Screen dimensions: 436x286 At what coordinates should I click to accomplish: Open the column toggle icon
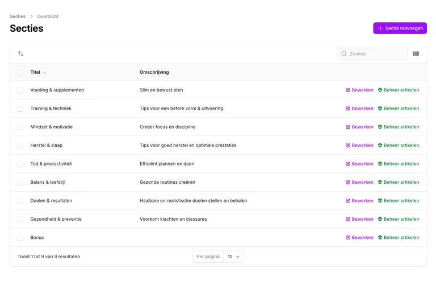pos(416,54)
